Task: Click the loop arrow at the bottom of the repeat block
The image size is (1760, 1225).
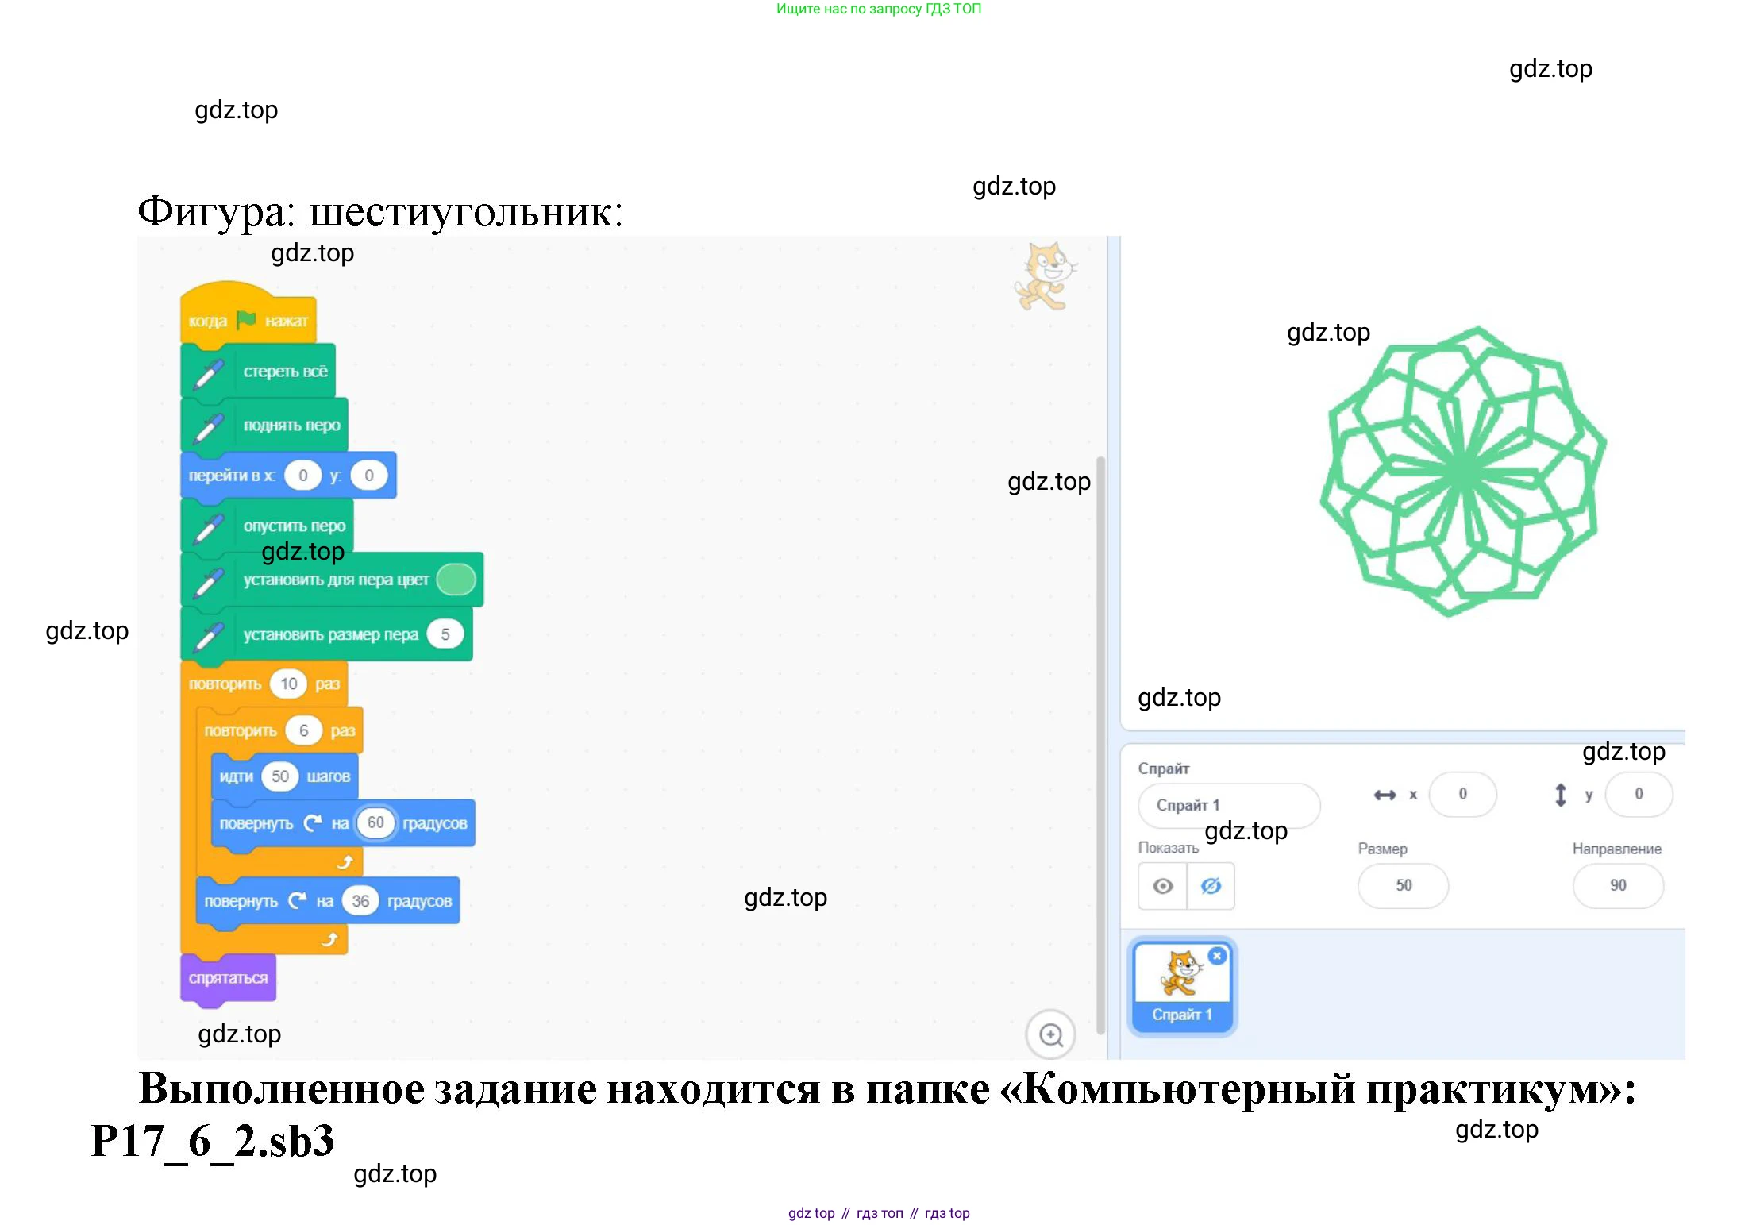Action: (x=345, y=860)
